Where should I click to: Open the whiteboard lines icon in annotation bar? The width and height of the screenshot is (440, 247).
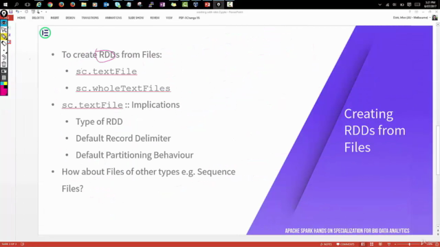click(4, 78)
